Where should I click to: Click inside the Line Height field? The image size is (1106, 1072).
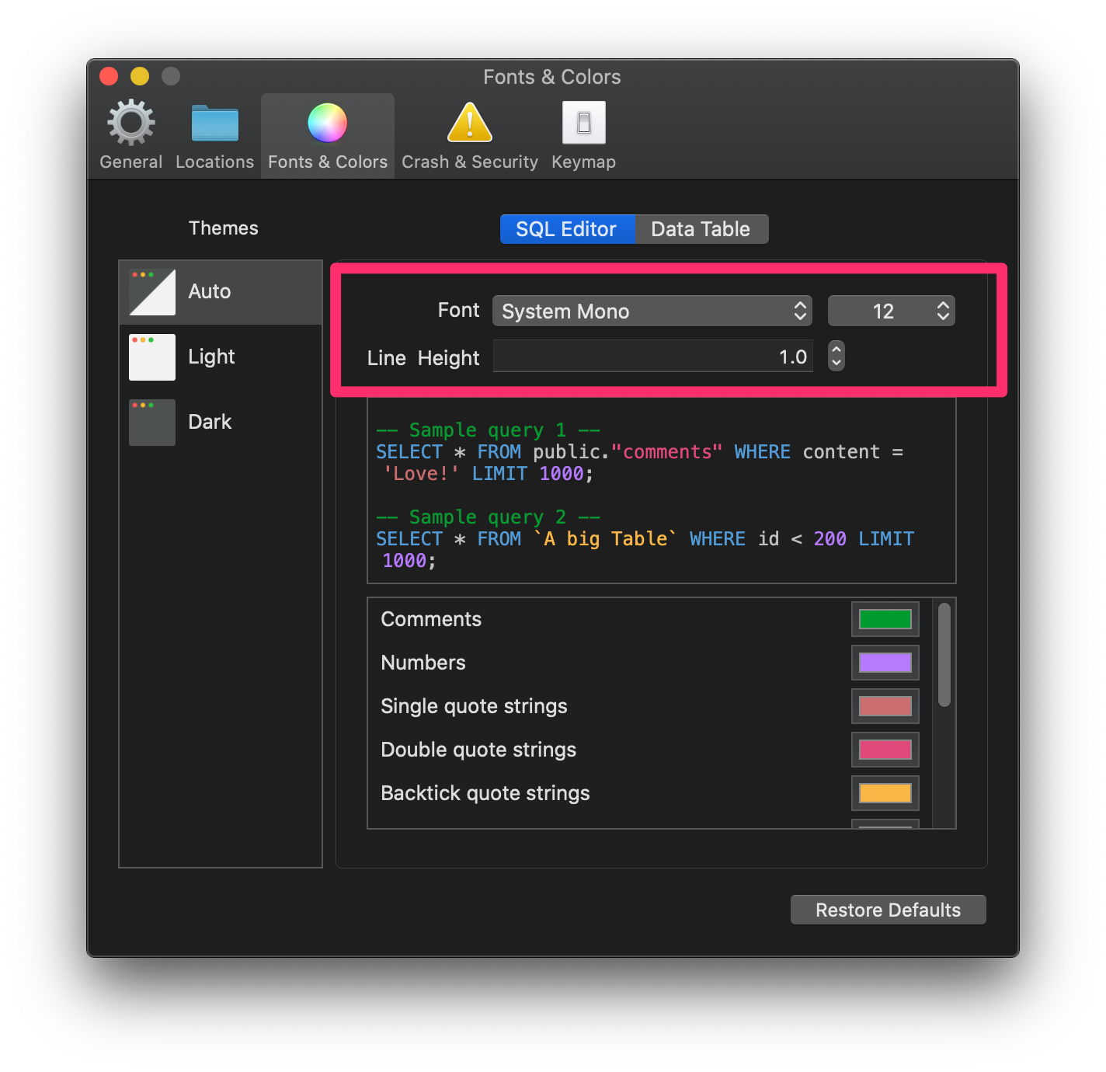[x=652, y=357]
